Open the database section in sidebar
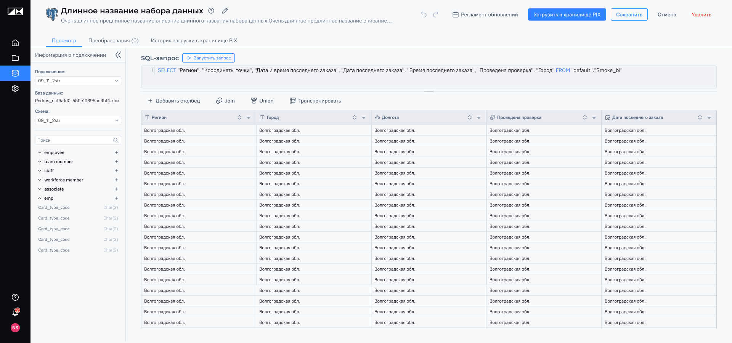 [x=15, y=73]
